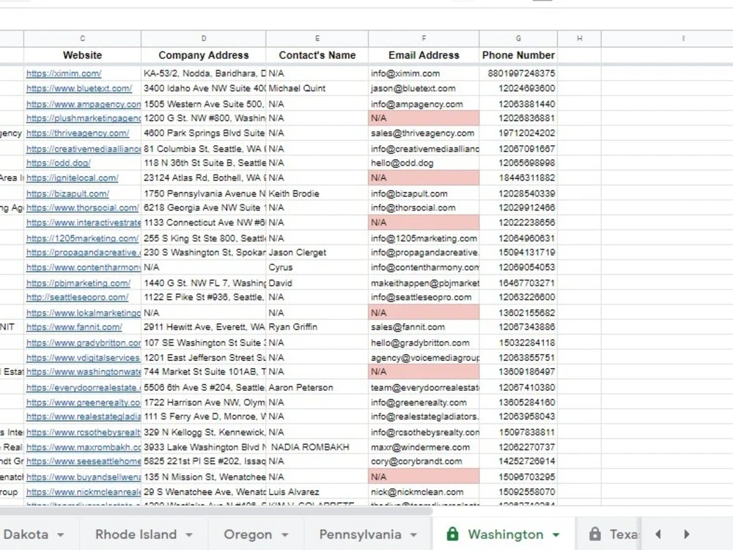Select the hello@odd.dog email cell
The image size is (733, 550).
tap(424, 164)
